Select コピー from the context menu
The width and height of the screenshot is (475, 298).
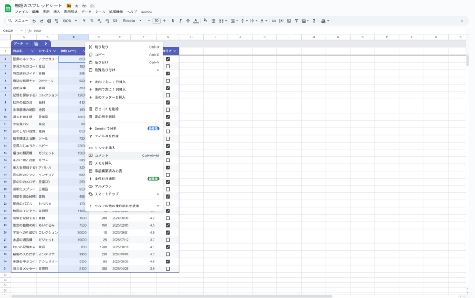(x=101, y=55)
